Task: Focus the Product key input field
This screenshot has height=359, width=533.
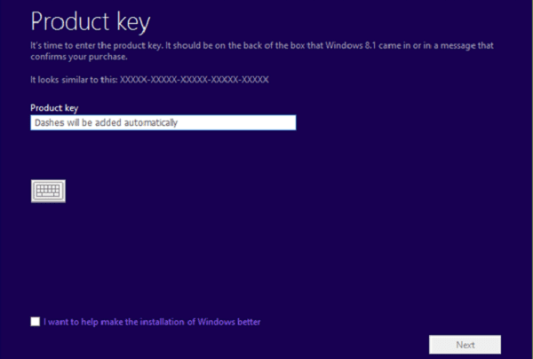Action: click(163, 122)
